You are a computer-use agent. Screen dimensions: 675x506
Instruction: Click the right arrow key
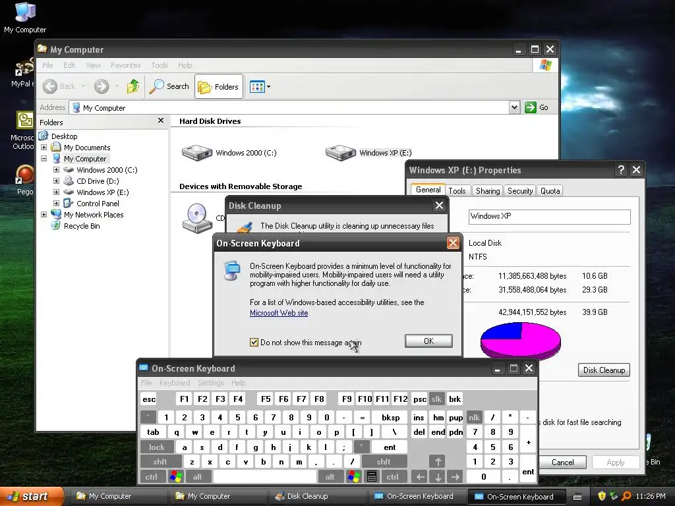455,477
